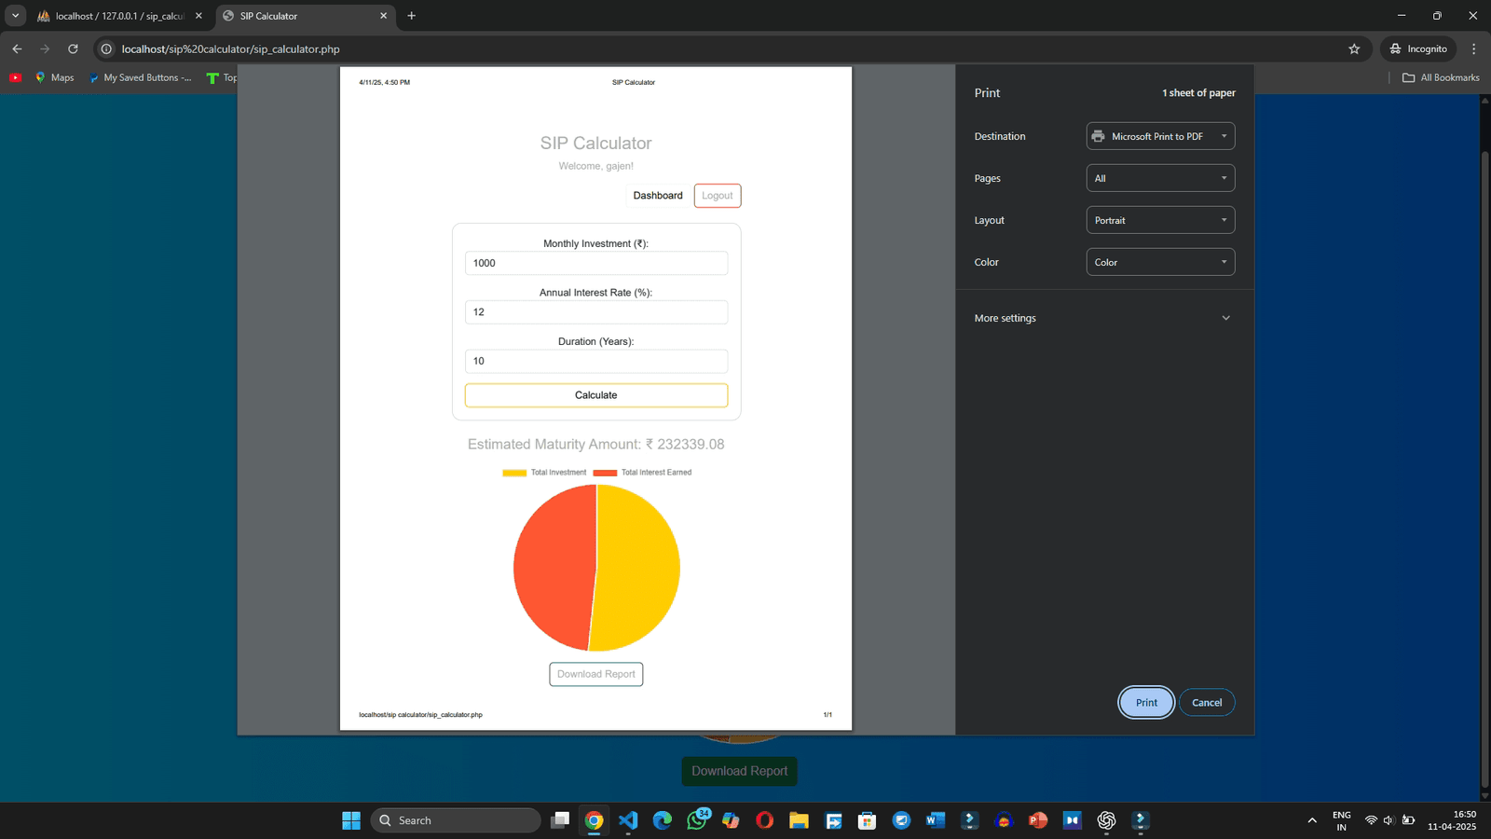This screenshot has height=839, width=1491.
Task: Expand More settings section
Action: [1103, 318]
